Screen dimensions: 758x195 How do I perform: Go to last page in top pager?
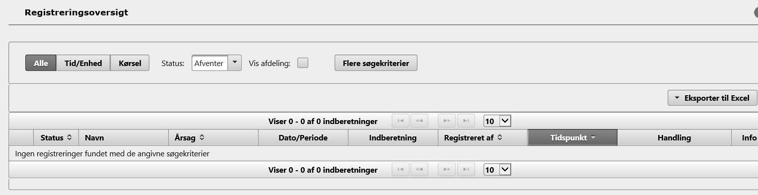point(466,121)
